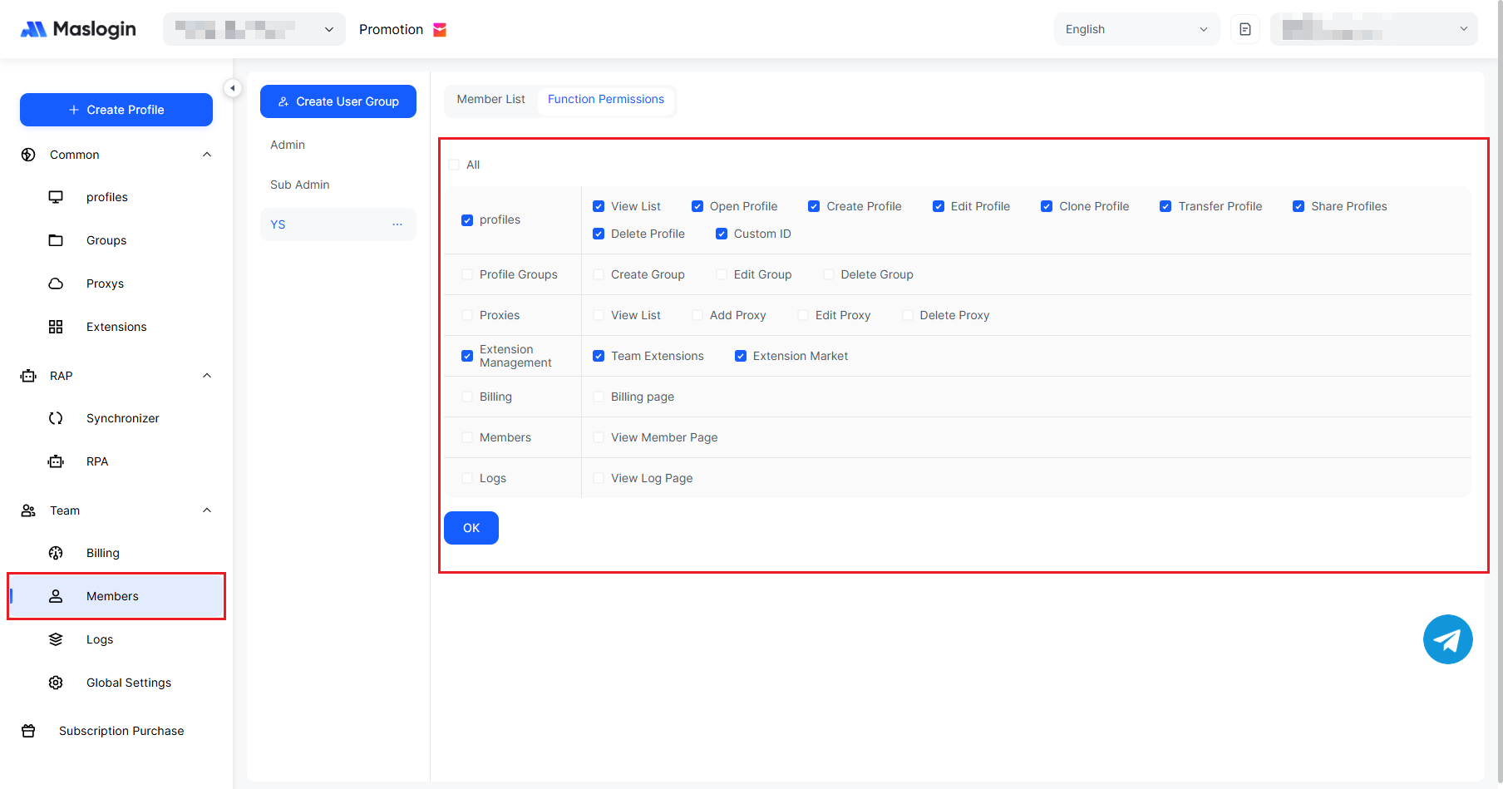The height and width of the screenshot is (789, 1503).
Task: Collapse the Common section in sidebar
Action: [x=207, y=155]
